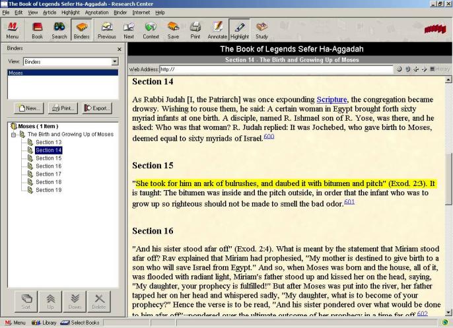Click the Book toolbar icon

coord(37,30)
